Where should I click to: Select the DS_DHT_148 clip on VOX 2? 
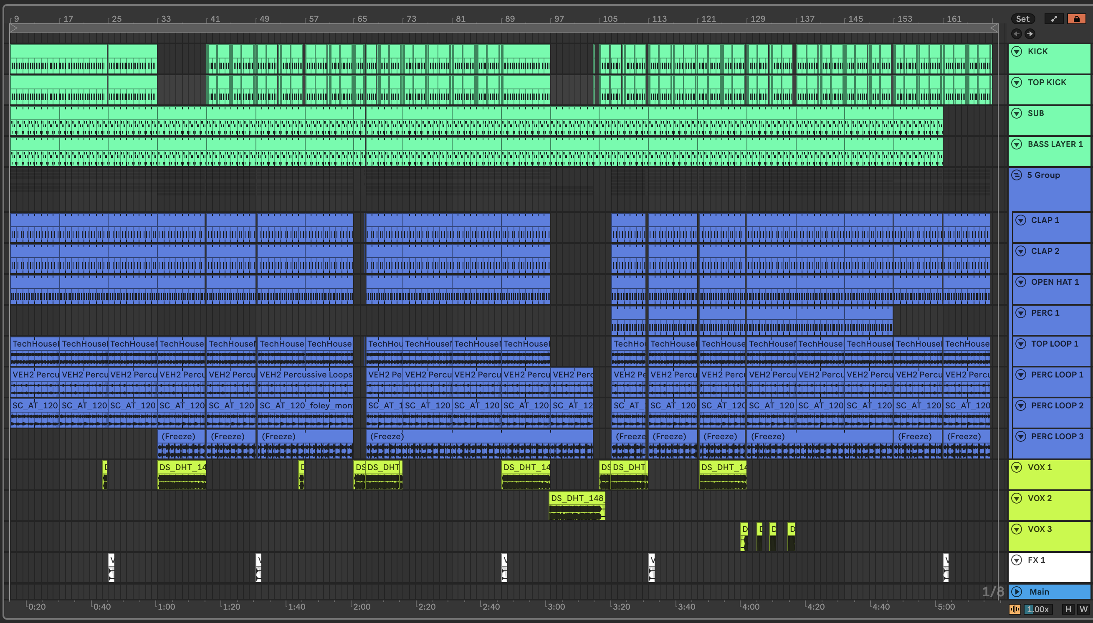576,498
